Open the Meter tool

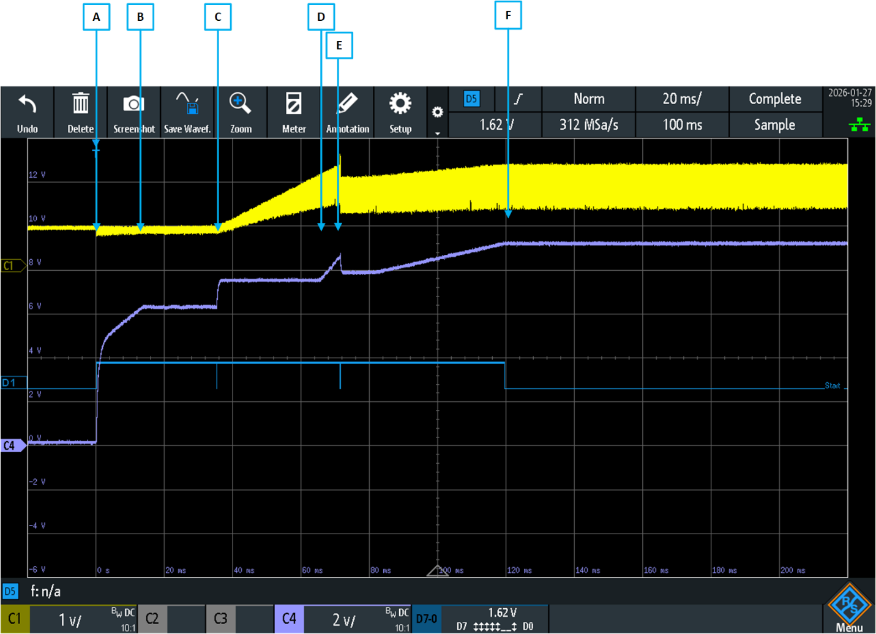click(x=293, y=105)
